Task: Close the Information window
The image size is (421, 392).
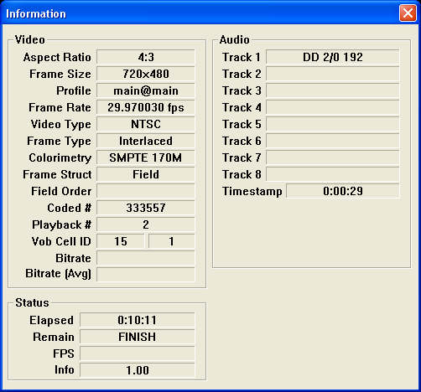Action: (x=408, y=13)
